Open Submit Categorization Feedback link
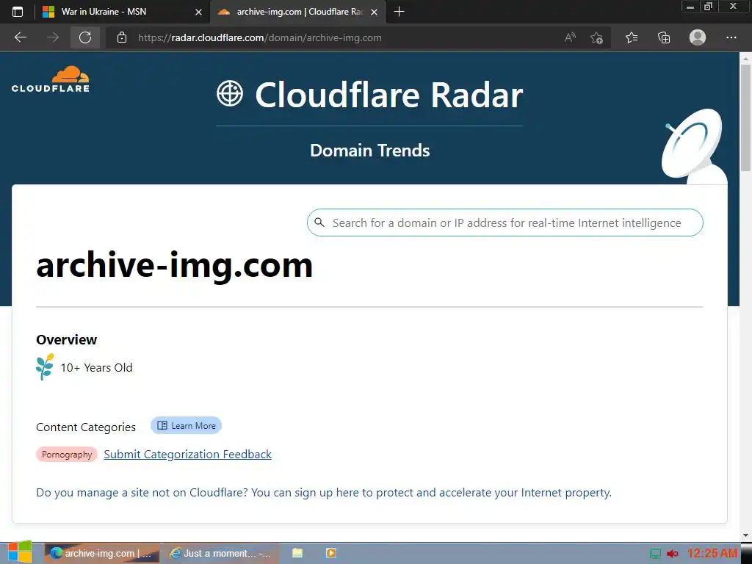The height and width of the screenshot is (564, 752). (x=187, y=454)
